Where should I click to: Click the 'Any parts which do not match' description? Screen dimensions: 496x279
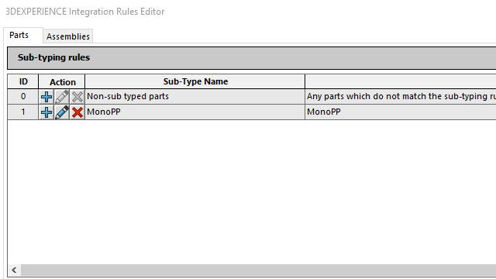point(401,96)
